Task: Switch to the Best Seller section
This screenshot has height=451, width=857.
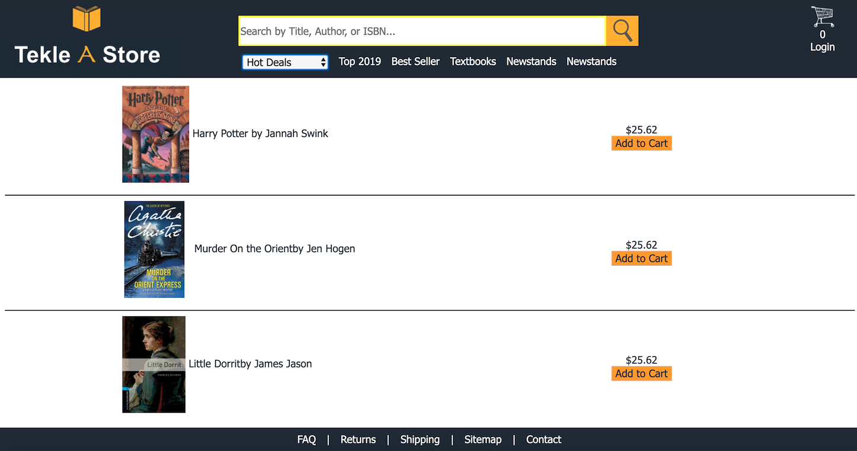Action: [415, 62]
